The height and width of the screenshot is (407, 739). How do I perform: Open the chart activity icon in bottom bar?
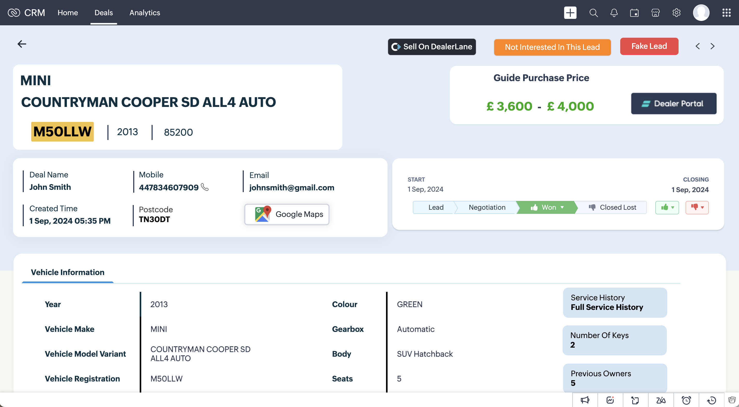(610, 400)
